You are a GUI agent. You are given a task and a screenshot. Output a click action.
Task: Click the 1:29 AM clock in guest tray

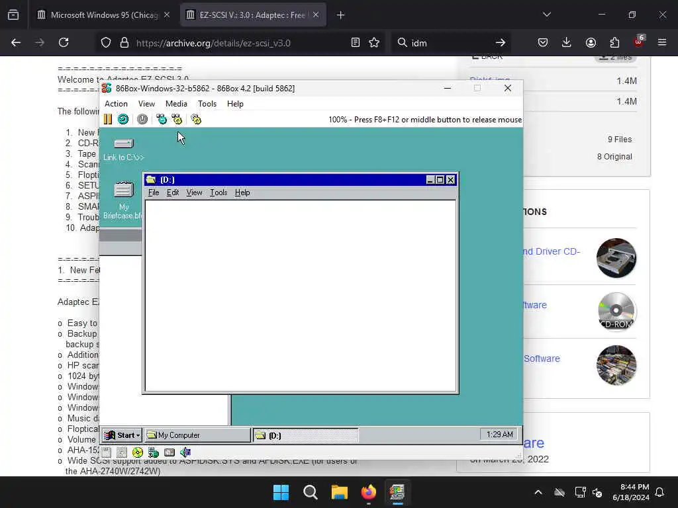499,435
